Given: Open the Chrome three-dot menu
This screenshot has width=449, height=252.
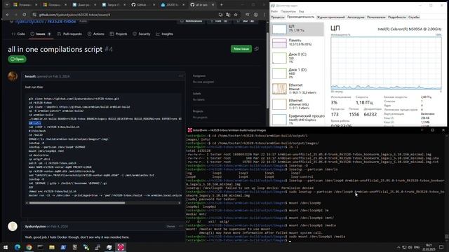Looking at the screenshot, I should coord(264,15).
